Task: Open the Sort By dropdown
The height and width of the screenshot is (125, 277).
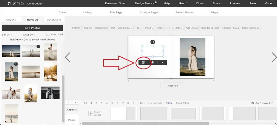Action: pos(7,35)
